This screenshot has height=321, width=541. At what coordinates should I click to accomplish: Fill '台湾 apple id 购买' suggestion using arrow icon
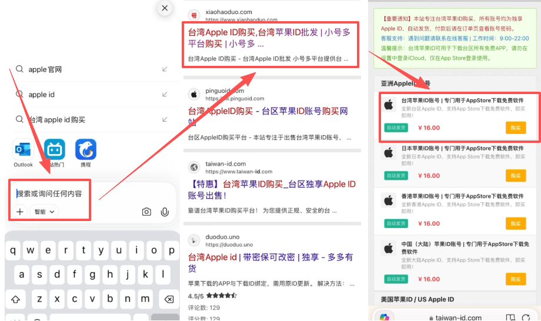(x=165, y=119)
